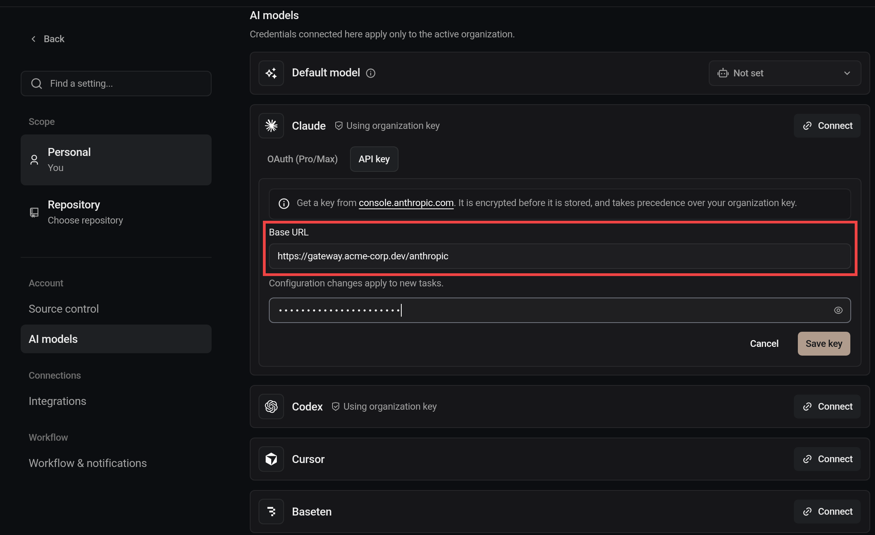Open the Not set model dropdown
The image size is (875, 535).
pyautogui.click(x=785, y=73)
